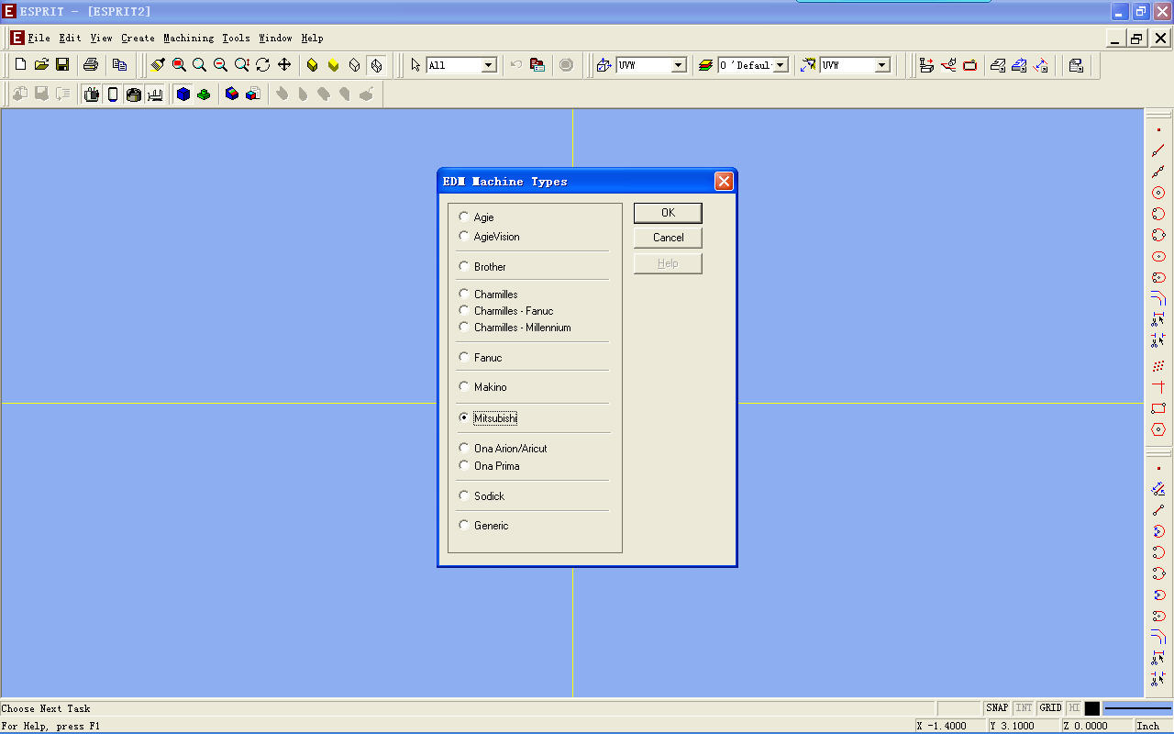Click the work plane axes icon
This screenshot has width=1174, height=734.
(604, 65)
